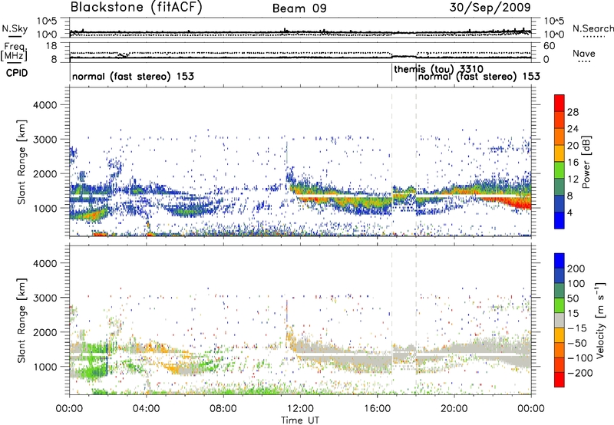Click the "normal (fast stereo) 153" label starting at 00:00
The height and width of the screenshot is (425, 614).
pyautogui.click(x=133, y=76)
